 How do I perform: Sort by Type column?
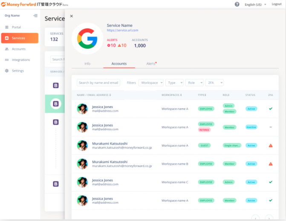pos(202,95)
